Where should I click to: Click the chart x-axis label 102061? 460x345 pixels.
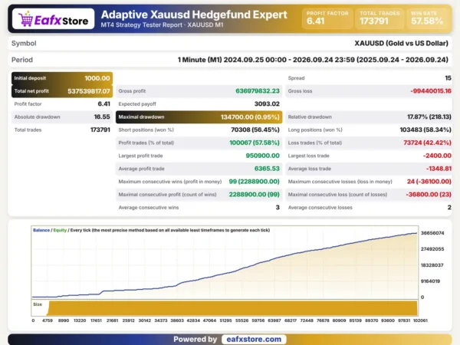point(420,320)
